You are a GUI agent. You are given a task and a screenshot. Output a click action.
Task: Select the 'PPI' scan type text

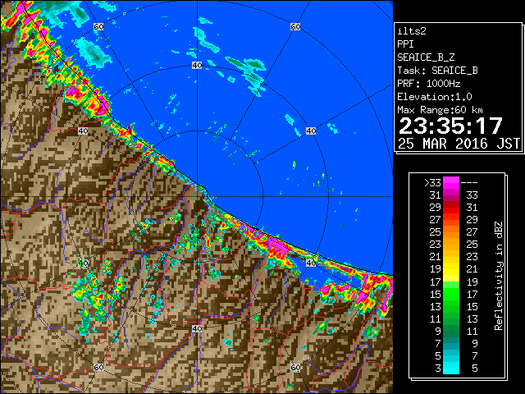pos(405,44)
